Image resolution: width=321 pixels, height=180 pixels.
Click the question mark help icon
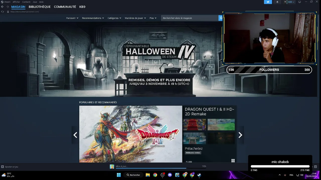pos(285,2)
